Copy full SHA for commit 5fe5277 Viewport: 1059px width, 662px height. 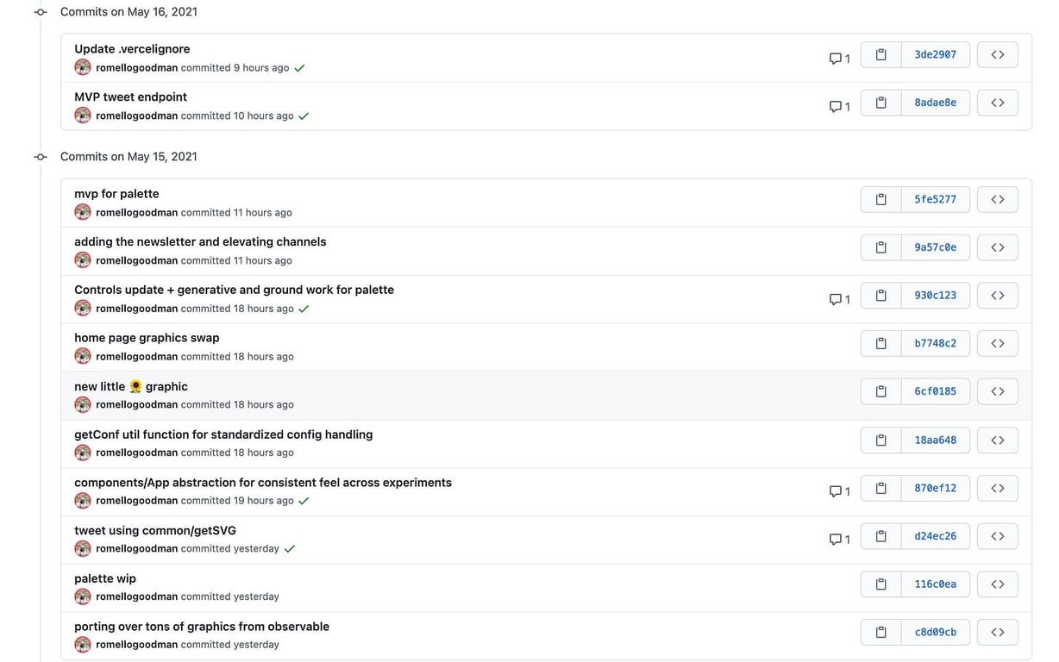click(880, 199)
